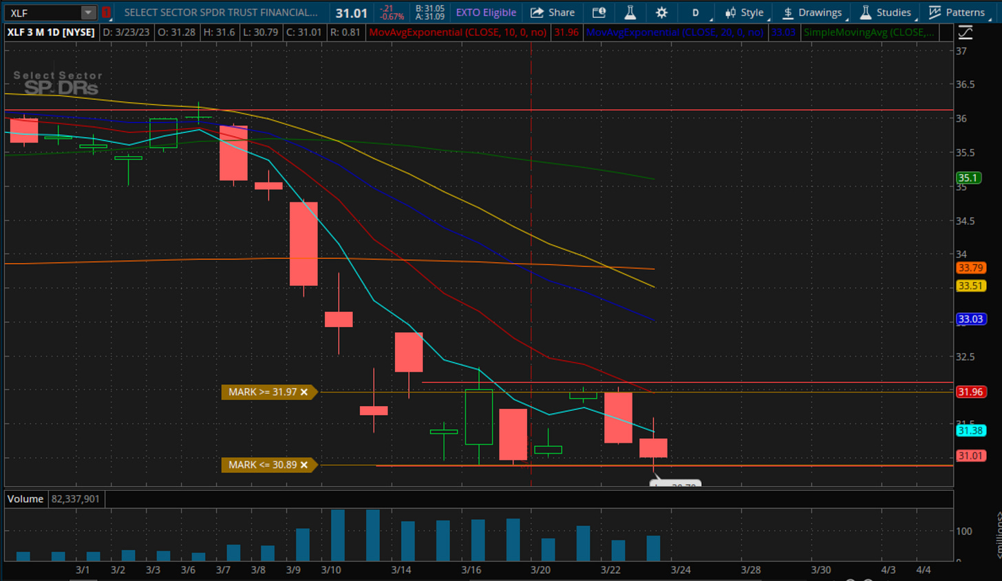Screen dimensions: 1002x581
Task: Open the Patterns menu
Action: (957, 12)
